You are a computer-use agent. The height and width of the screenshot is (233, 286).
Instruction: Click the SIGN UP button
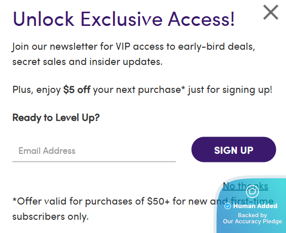[x=234, y=150]
